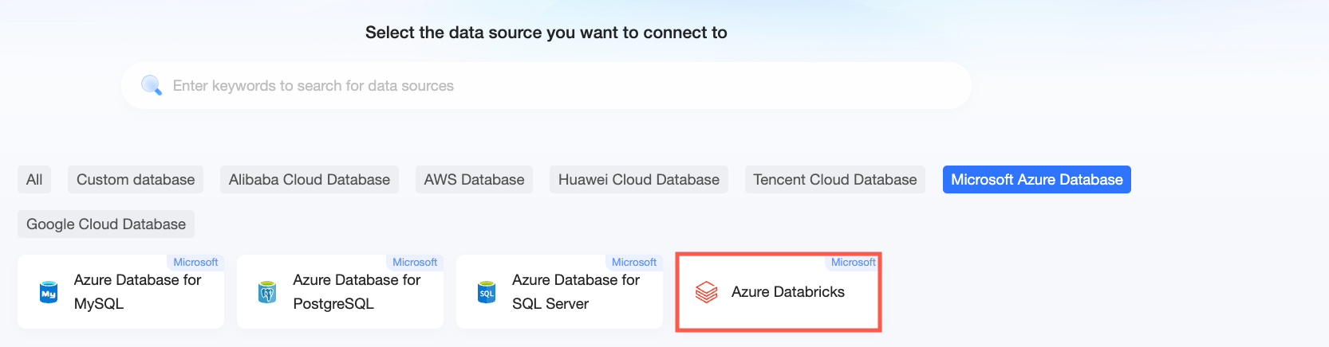The image size is (1329, 347).
Task: Click the magnifying glass search icon
Action: (151, 85)
